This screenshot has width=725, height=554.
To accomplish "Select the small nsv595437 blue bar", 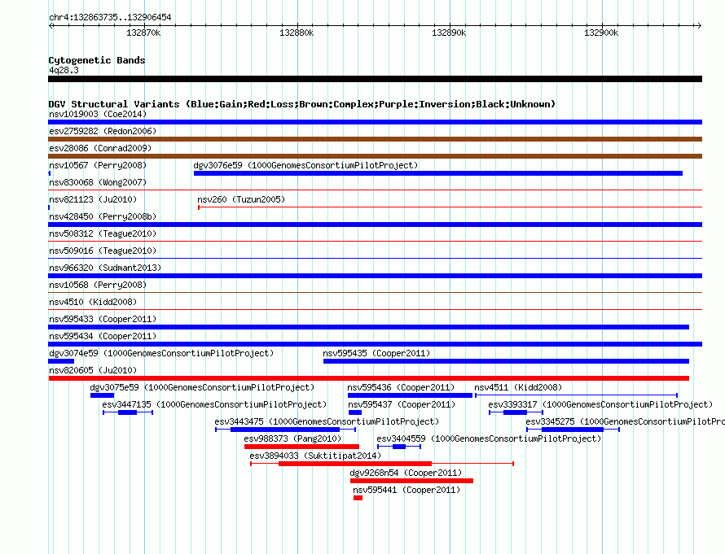I will [x=355, y=412].
